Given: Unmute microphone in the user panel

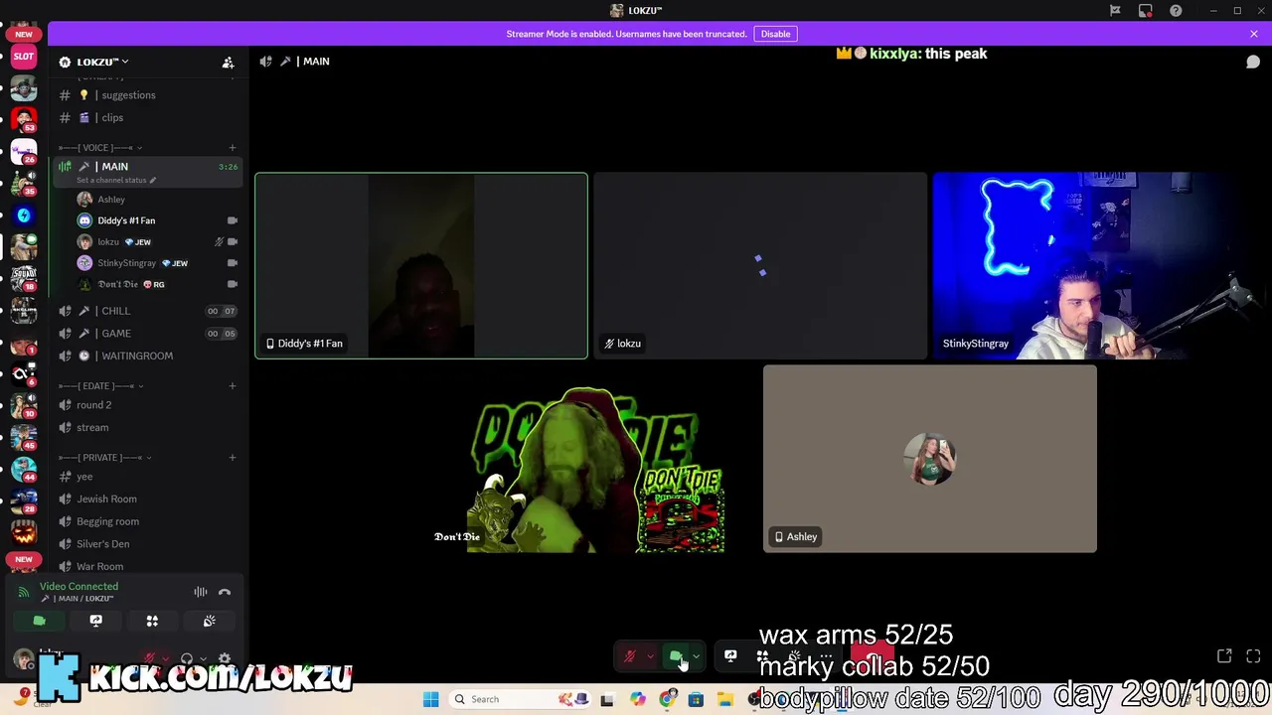Looking at the screenshot, I should 150,658.
